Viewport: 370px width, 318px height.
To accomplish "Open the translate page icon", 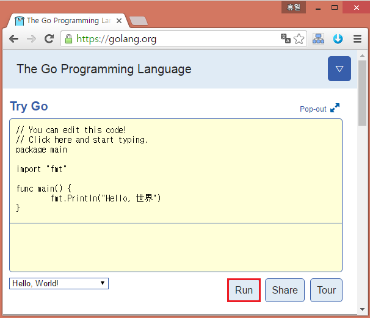I will coord(286,38).
